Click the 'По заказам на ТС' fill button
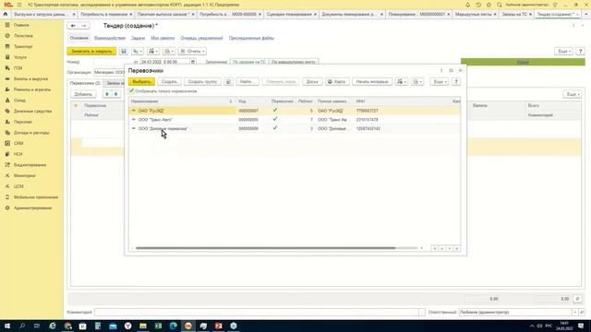The width and height of the screenshot is (591, 332). 248,62
